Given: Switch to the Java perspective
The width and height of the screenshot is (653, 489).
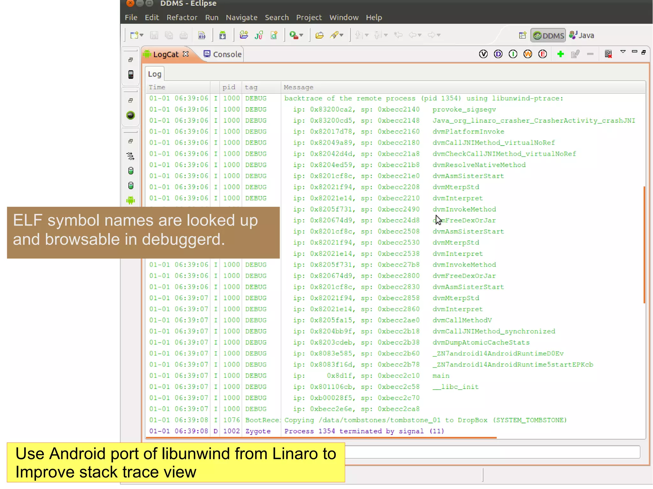Looking at the screenshot, I should click(x=582, y=35).
